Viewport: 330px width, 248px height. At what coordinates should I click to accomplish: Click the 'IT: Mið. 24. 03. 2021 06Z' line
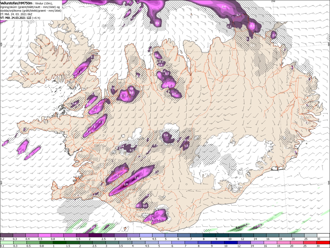click(x=16, y=14)
